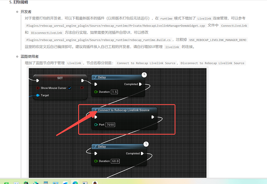Select title of Delay node with Duration 60.0

[102, 147]
